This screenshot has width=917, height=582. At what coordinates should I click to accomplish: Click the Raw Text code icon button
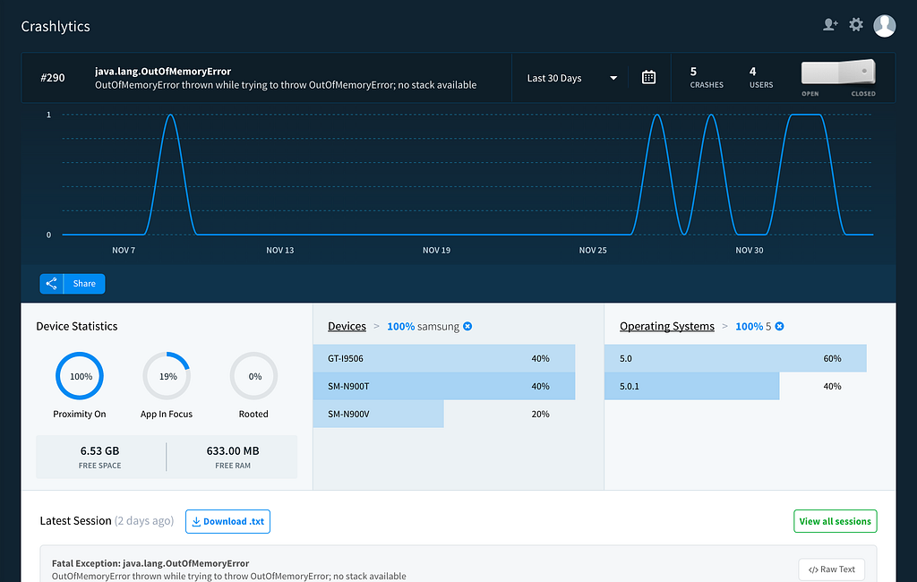(831, 569)
